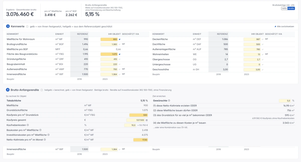Open info icon next to Baukosten pro m² Mietfläche
This screenshot has width=301, height=162.
tap(40, 130)
